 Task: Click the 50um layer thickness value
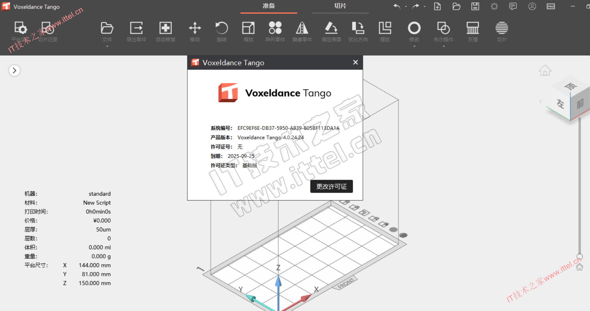click(103, 229)
